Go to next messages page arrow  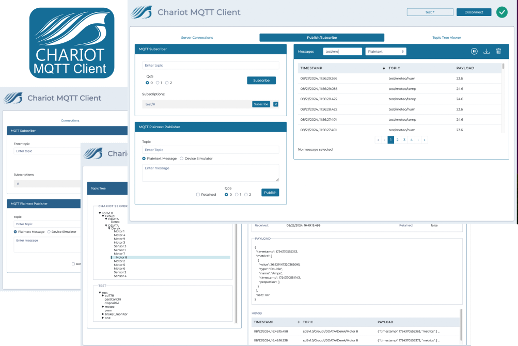point(418,140)
